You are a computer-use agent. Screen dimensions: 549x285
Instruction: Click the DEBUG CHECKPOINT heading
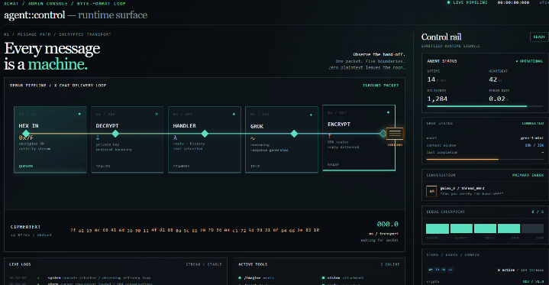[445, 212]
